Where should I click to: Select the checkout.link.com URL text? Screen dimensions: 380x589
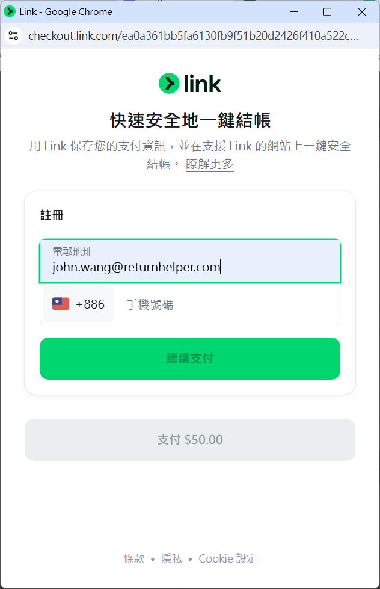tap(193, 35)
